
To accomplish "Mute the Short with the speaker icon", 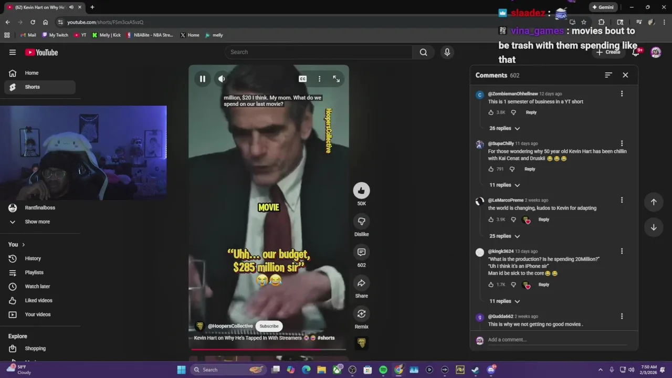I will click(x=222, y=79).
